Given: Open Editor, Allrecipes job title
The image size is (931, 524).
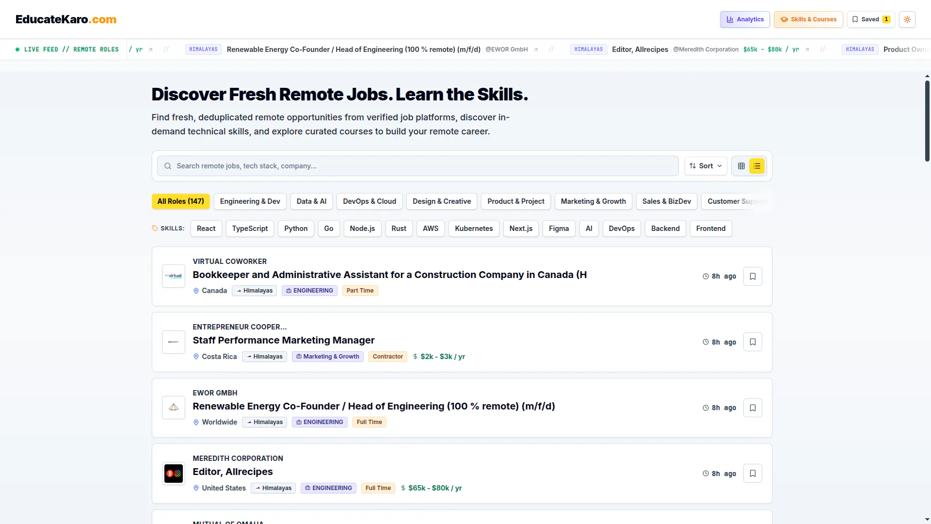Looking at the screenshot, I should 233,472.
